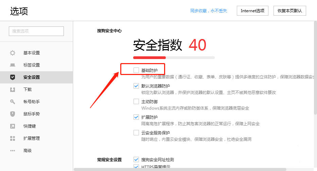Click the 恢复本页默认 button
The height and width of the screenshot is (171, 317).
(x=290, y=11)
